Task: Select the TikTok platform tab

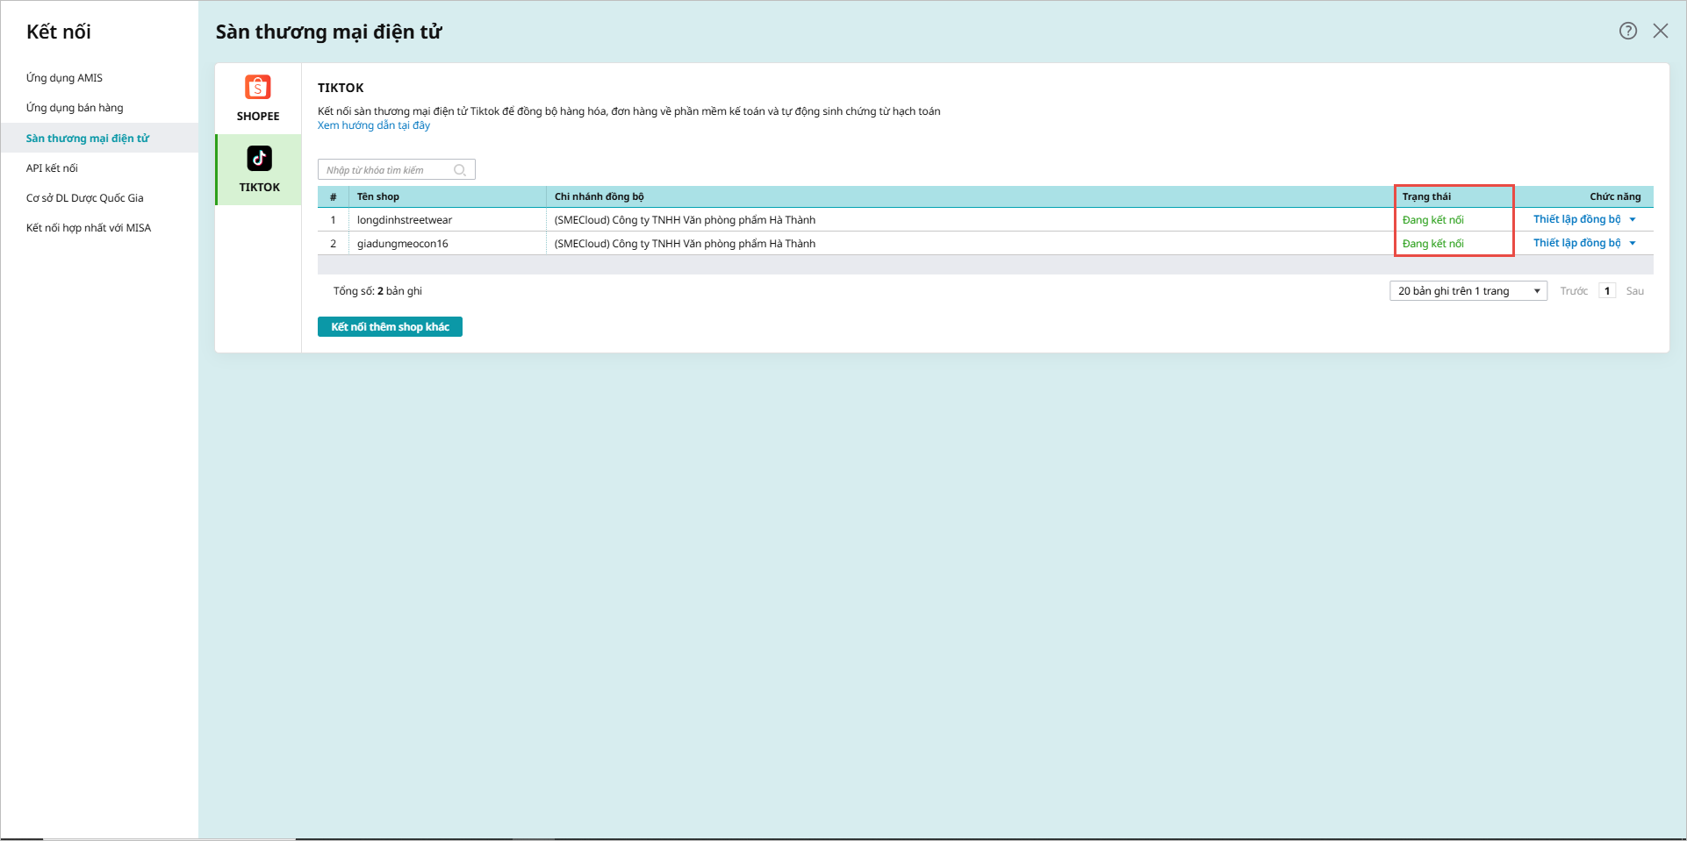Action: click(x=259, y=169)
